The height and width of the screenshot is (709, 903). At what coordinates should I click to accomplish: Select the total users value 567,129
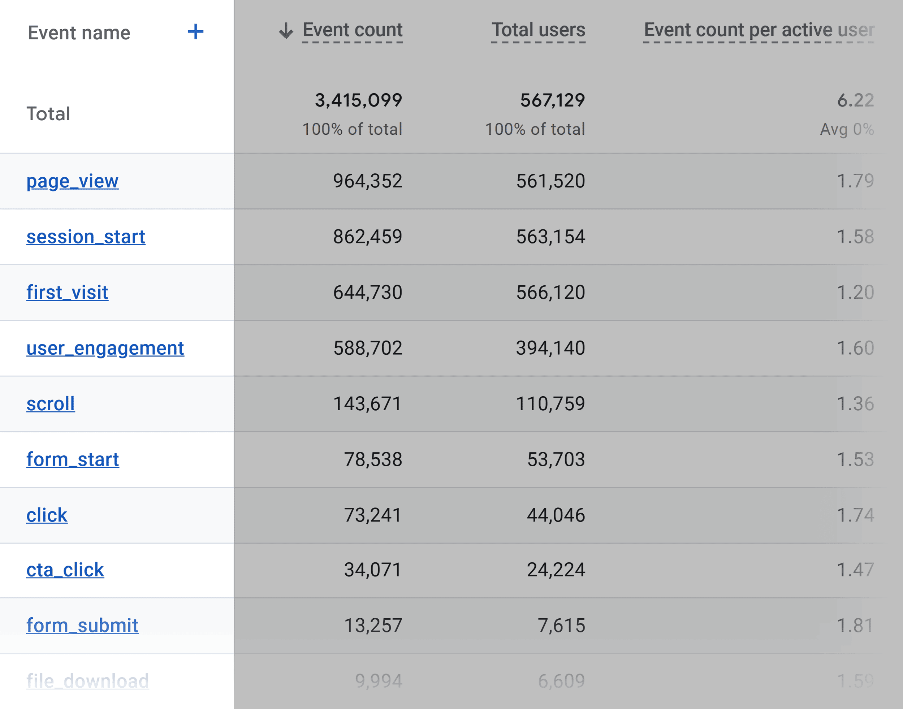point(553,100)
